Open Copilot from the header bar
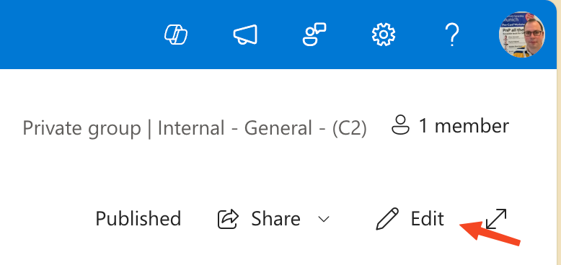This screenshot has width=561, height=265. [176, 35]
